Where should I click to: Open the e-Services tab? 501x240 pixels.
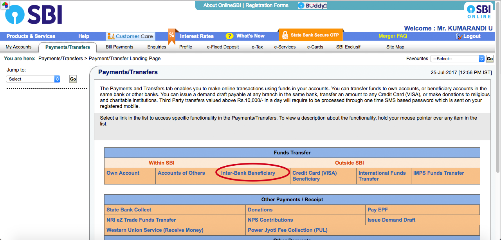(x=285, y=47)
